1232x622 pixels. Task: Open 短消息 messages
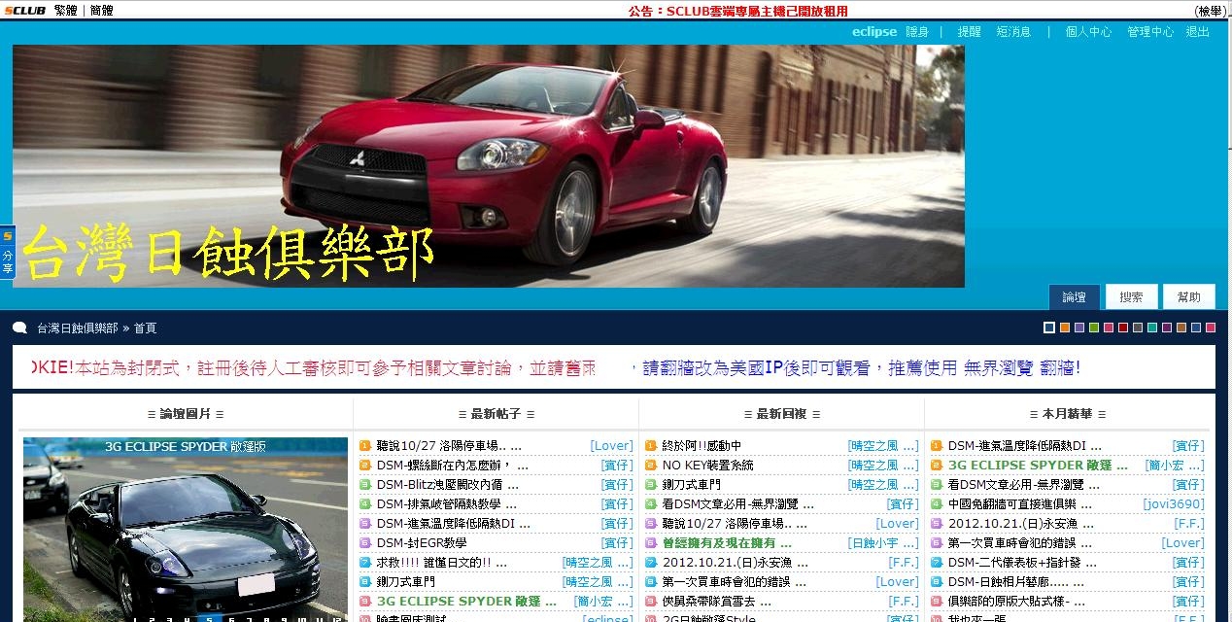click(x=1013, y=31)
